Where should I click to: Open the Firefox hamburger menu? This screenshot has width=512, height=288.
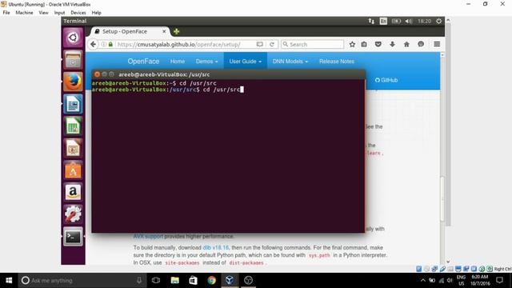[x=437, y=44]
